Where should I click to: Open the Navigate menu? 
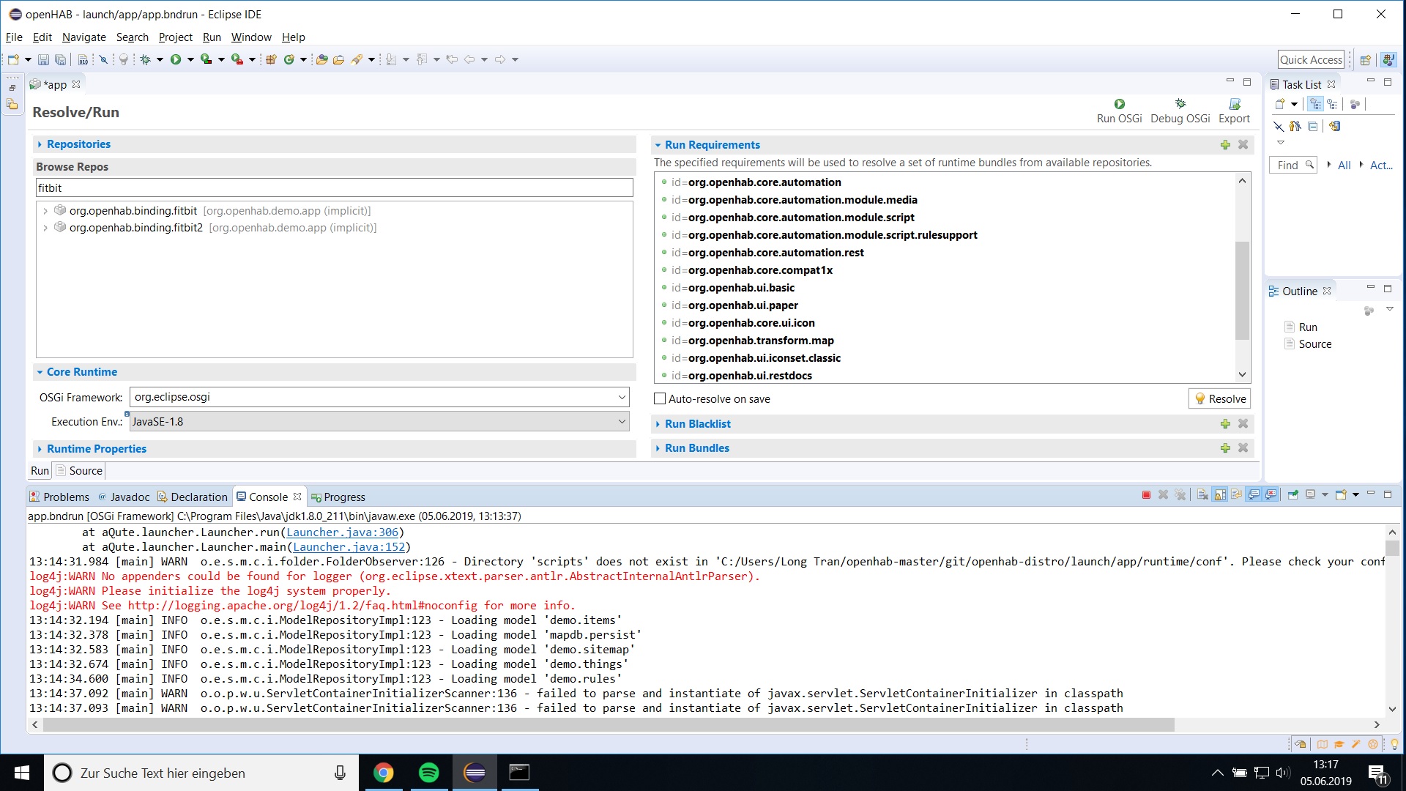(x=83, y=37)
